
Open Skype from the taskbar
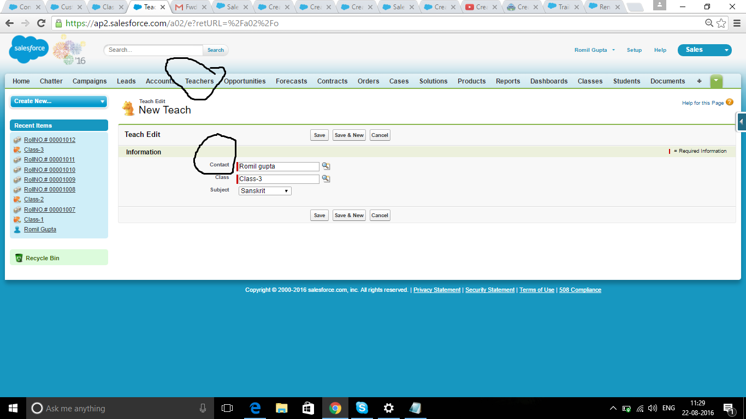click(x=362, y=408)
